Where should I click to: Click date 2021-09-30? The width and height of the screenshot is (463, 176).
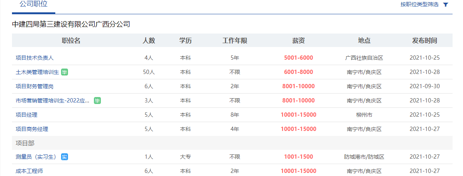tap(425, 87)
